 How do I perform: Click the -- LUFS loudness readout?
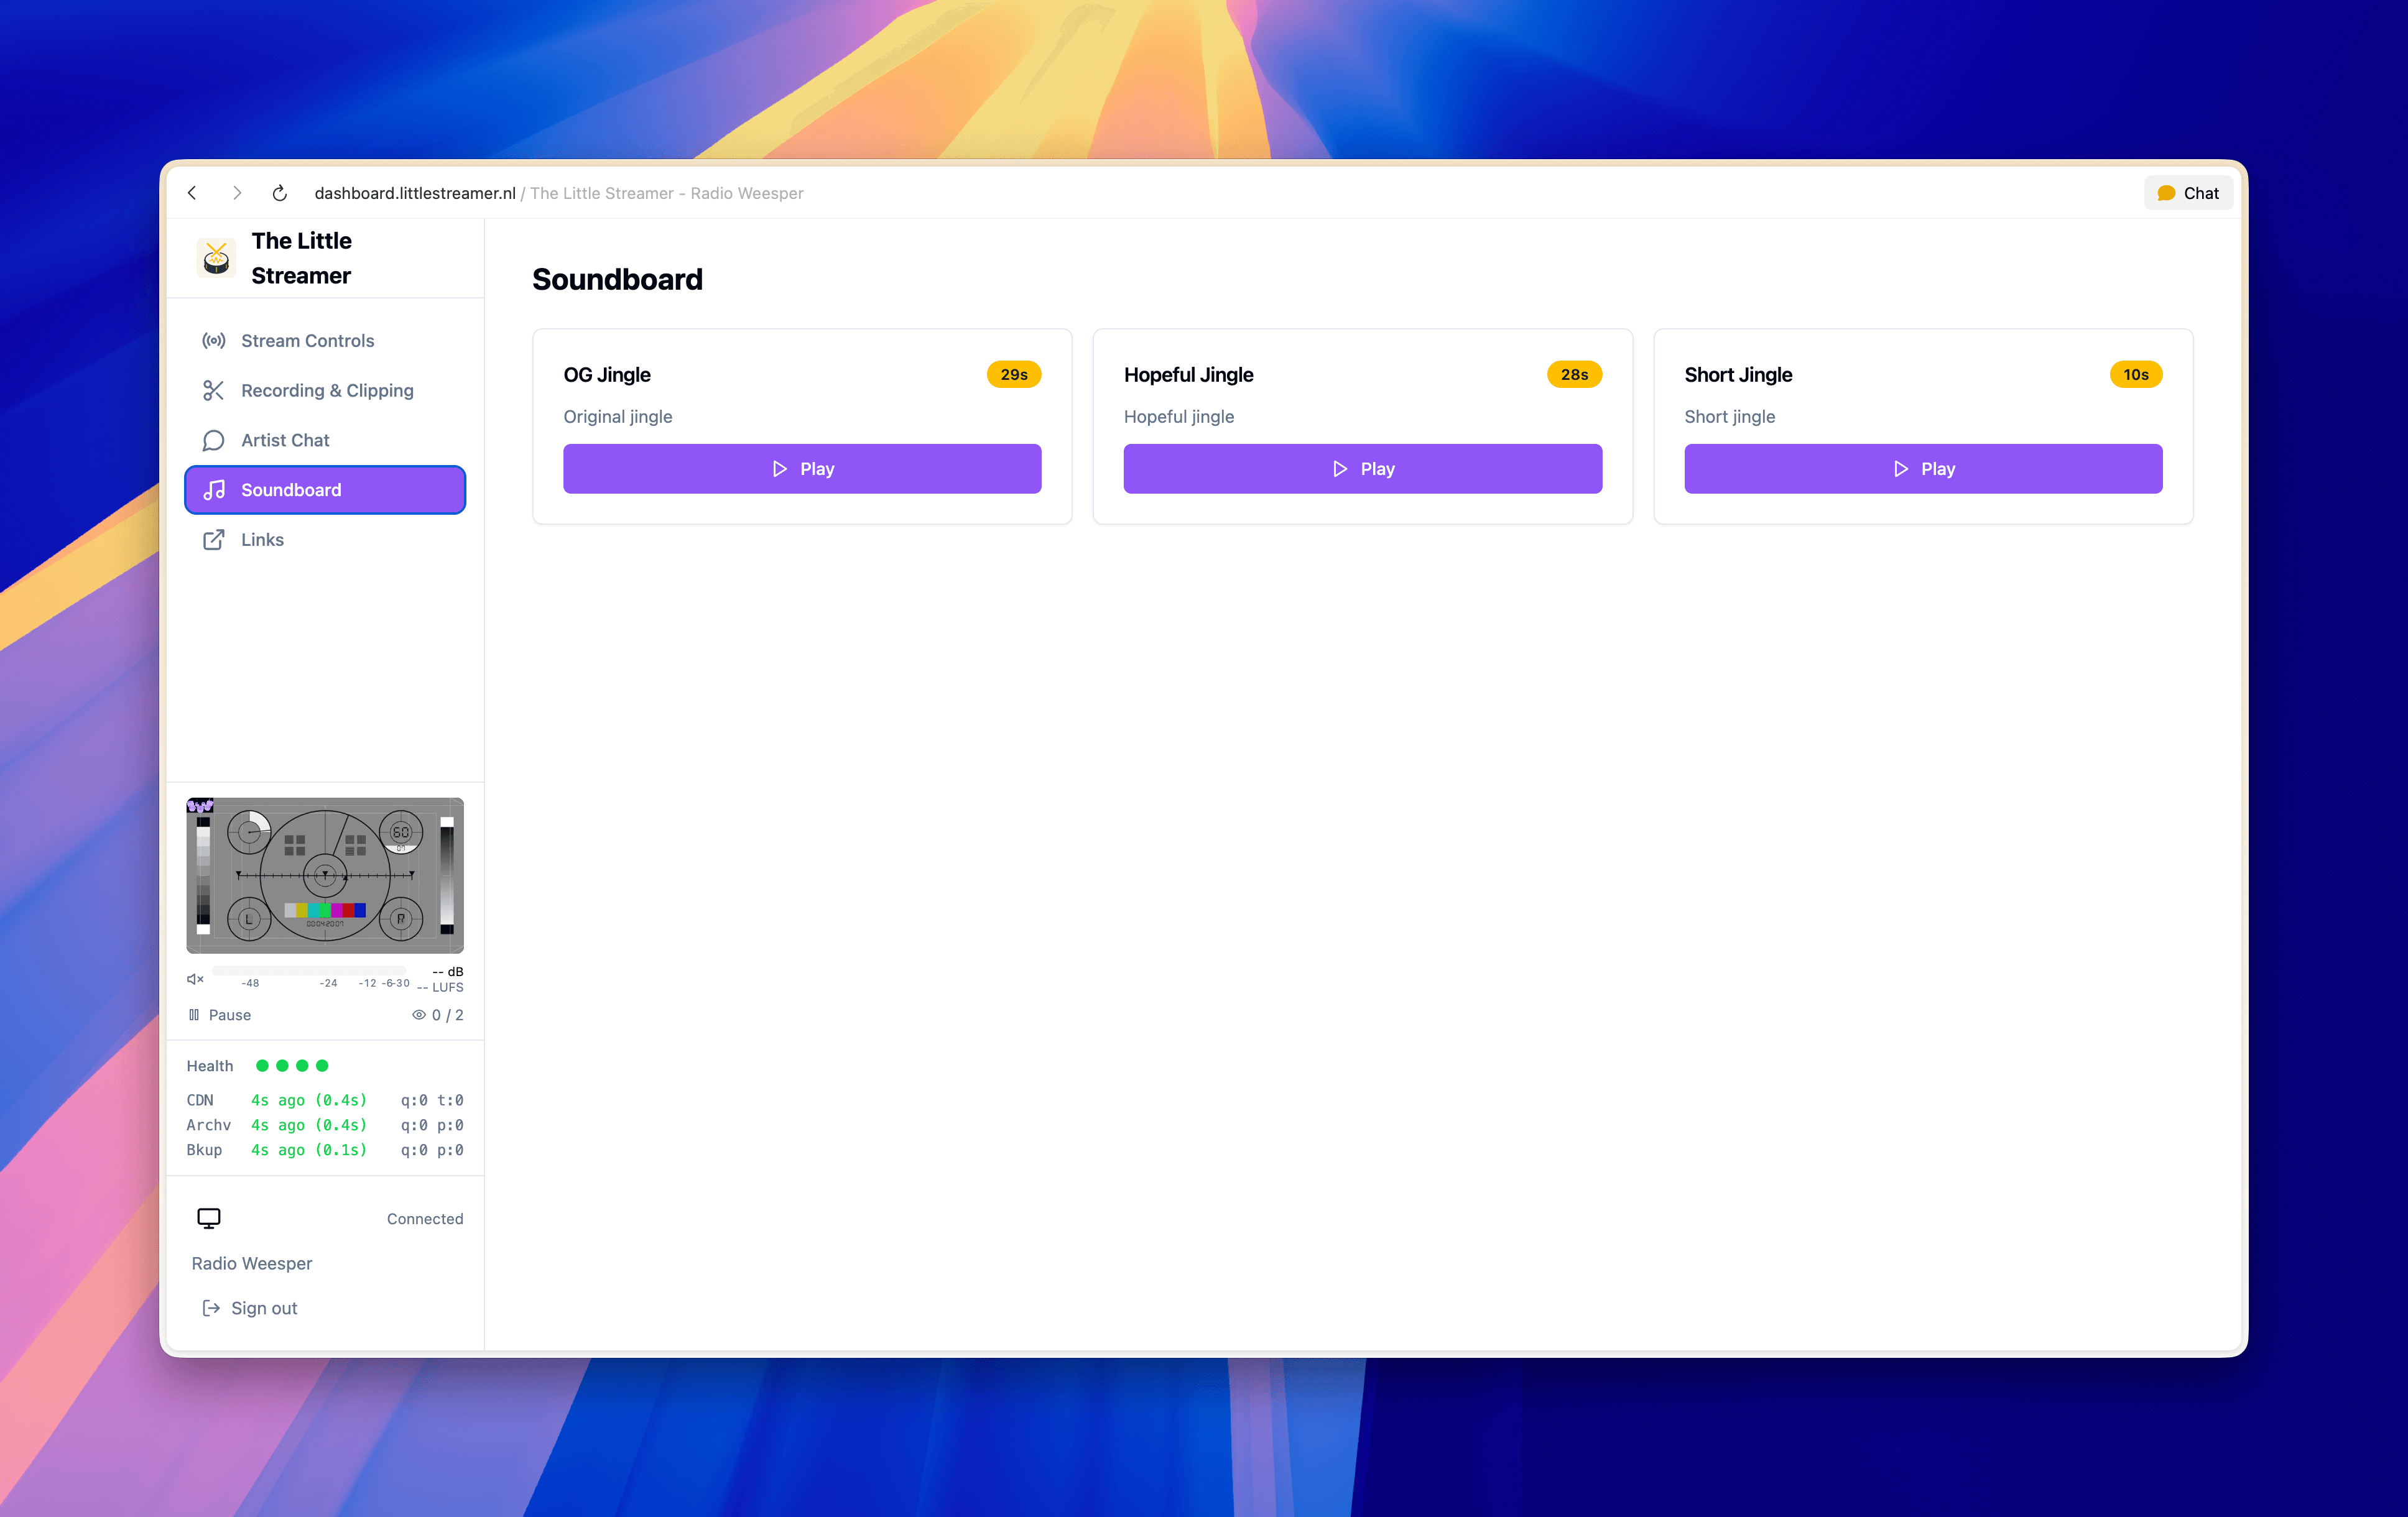pyautogui.click(x=440, y=988)
